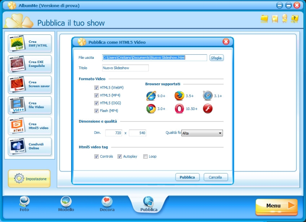306x222 pixels.
Task: Click the Titolo text field
Action: [x=125, y=68]
